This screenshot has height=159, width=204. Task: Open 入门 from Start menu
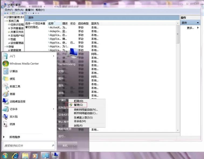pyautogui.click(x=12, y=56)
